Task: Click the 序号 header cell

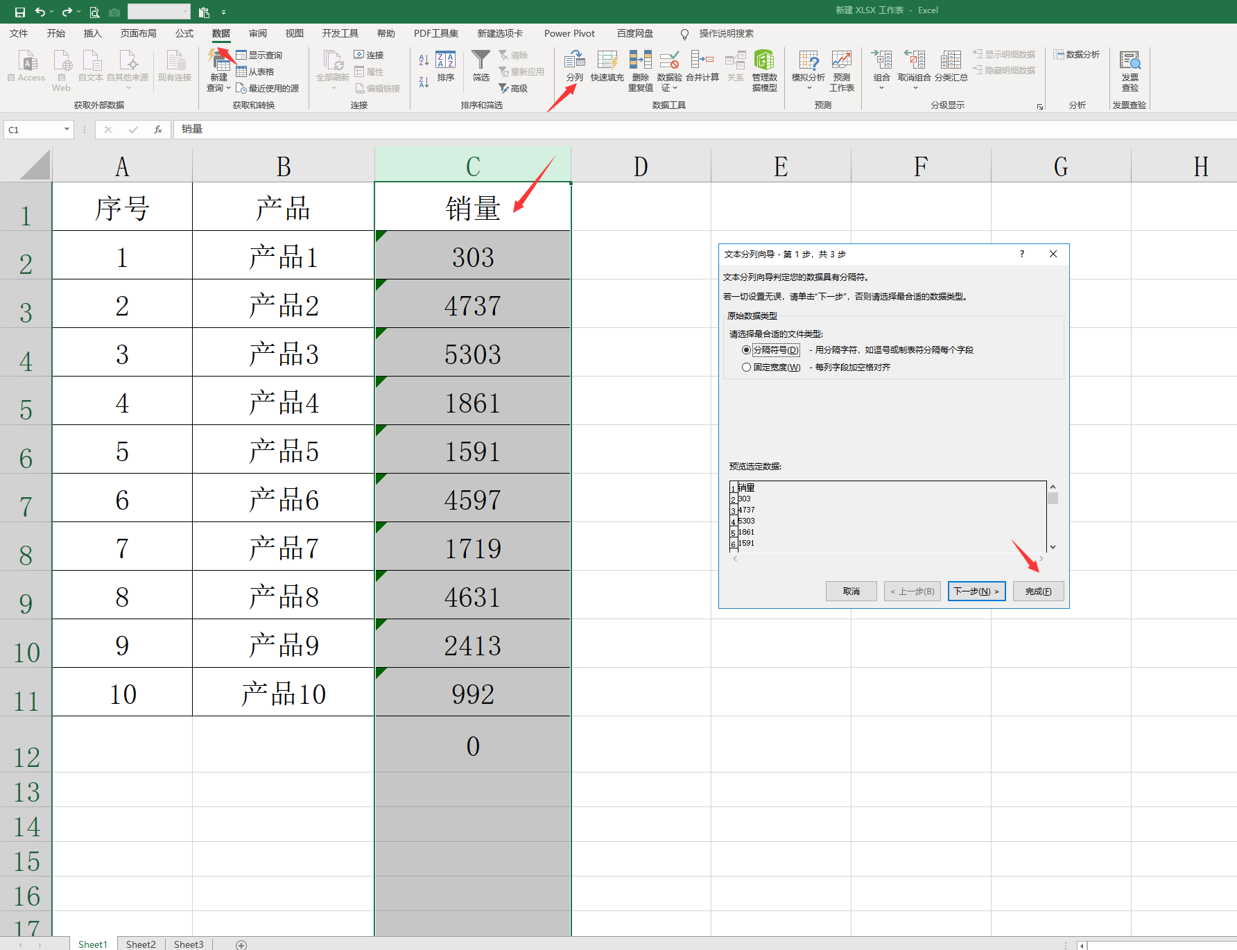Action: click(x=122, y=207)
